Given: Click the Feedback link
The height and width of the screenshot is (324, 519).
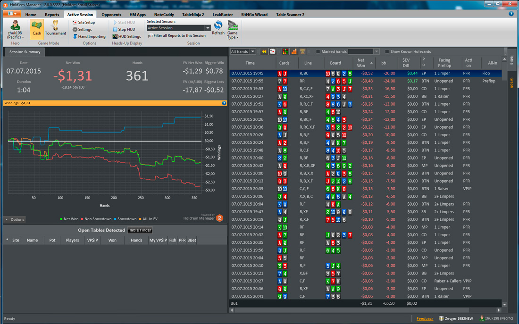Looking at the screenshot, I should [x=425, y=319].
